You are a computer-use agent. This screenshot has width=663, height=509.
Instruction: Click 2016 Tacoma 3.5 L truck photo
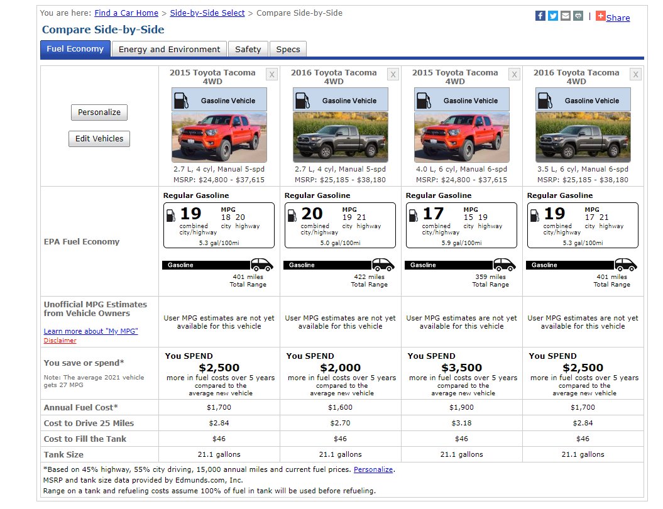(583, 137)
